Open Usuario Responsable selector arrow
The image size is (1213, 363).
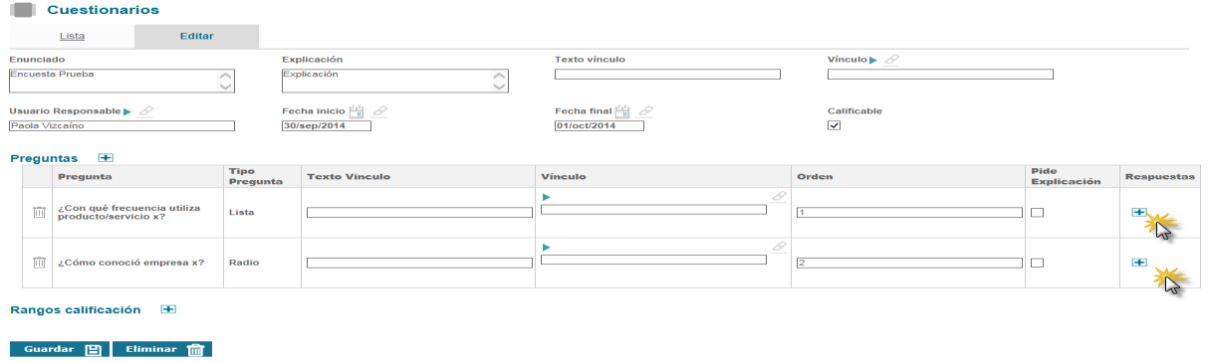[x=127, y=111]
